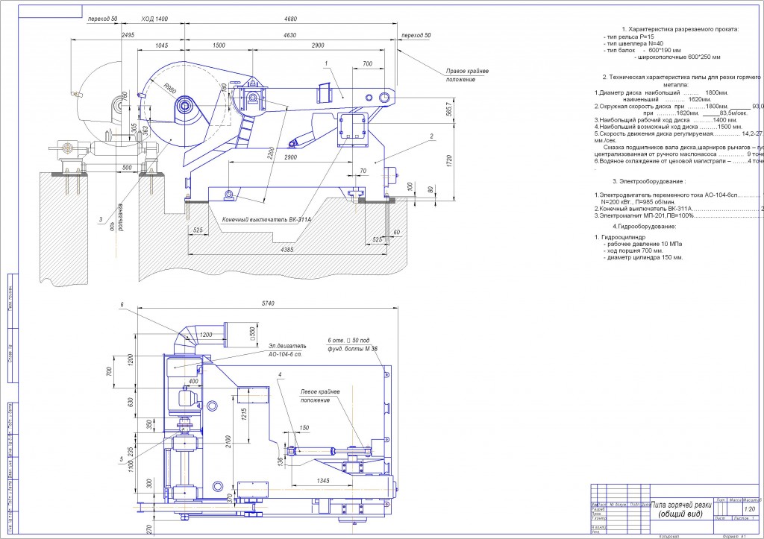764x539 pixels.
Task: Select 'Наибольший возможный ход диска' line
Action: tap(668, 127)
